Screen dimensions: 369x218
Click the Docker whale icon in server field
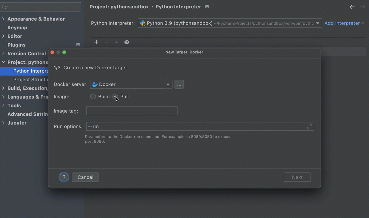[x=95, y=85]
